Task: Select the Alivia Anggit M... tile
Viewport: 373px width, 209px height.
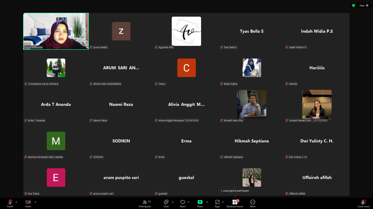Action: coord(186,105)
